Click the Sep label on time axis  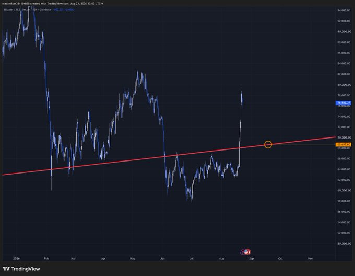(251, 258)
